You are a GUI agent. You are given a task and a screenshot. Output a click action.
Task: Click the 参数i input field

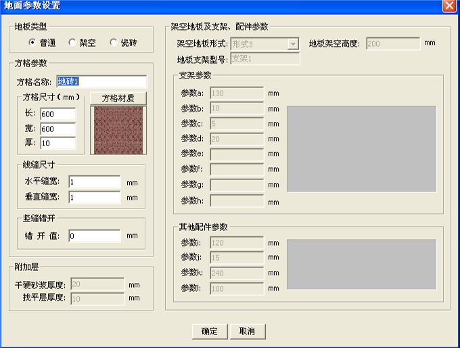237,242
